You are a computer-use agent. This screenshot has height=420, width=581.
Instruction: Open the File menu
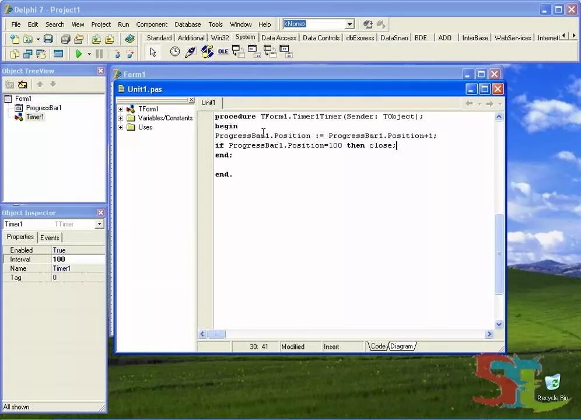16,24
